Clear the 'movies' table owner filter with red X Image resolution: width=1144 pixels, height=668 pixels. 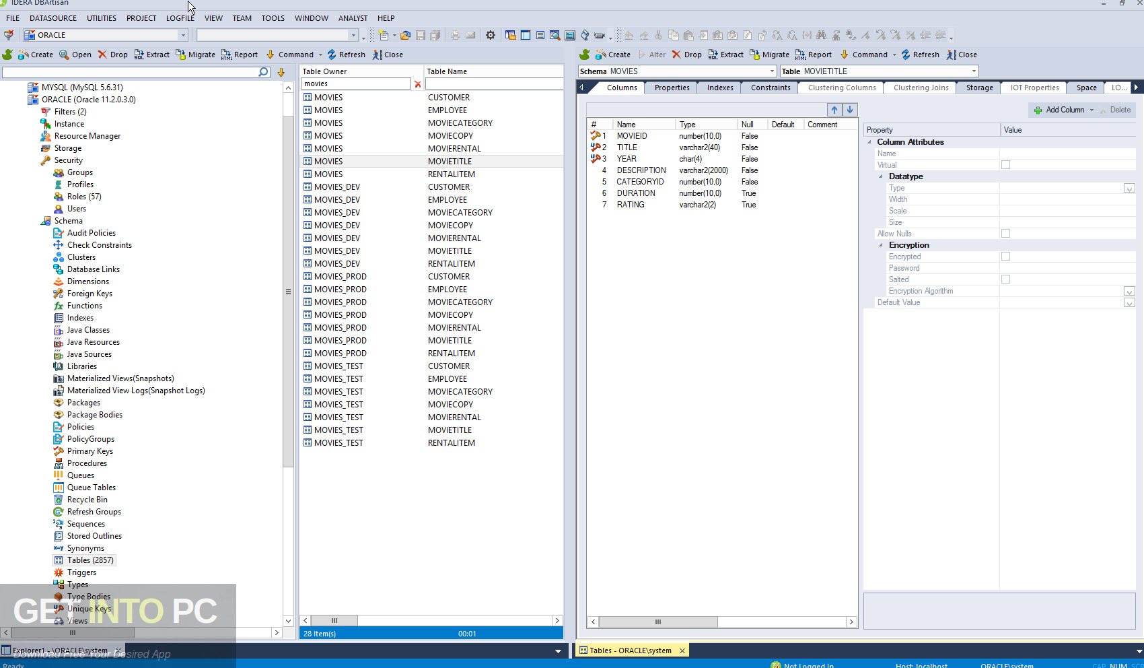418,84
